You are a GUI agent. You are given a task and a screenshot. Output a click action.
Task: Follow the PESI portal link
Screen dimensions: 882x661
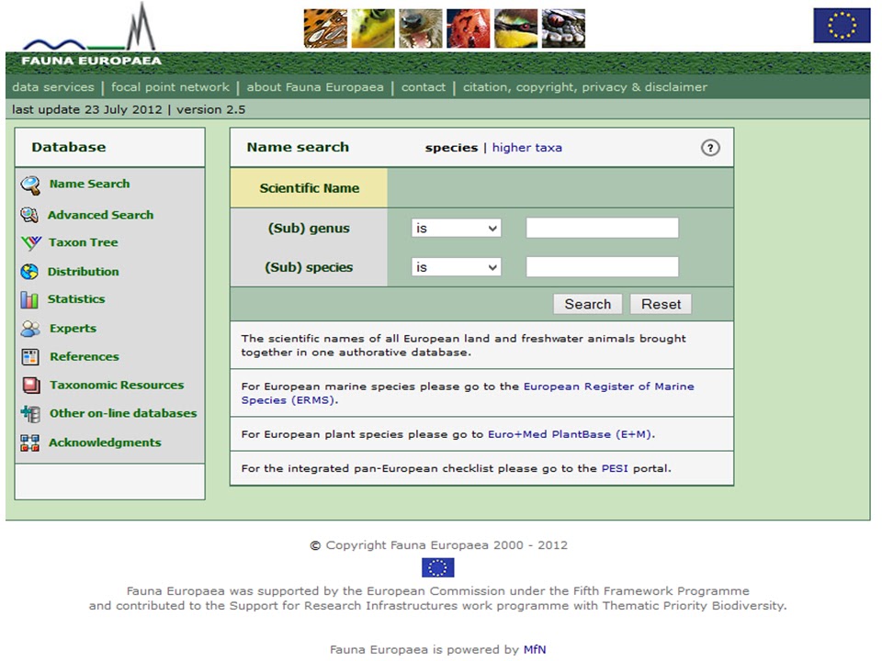click(x=615, y=468)
